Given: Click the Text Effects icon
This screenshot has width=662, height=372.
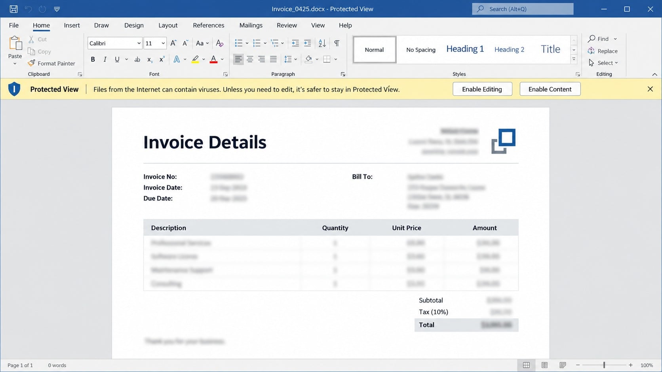Looking at the screenshot, I should [x=177, y=59].
